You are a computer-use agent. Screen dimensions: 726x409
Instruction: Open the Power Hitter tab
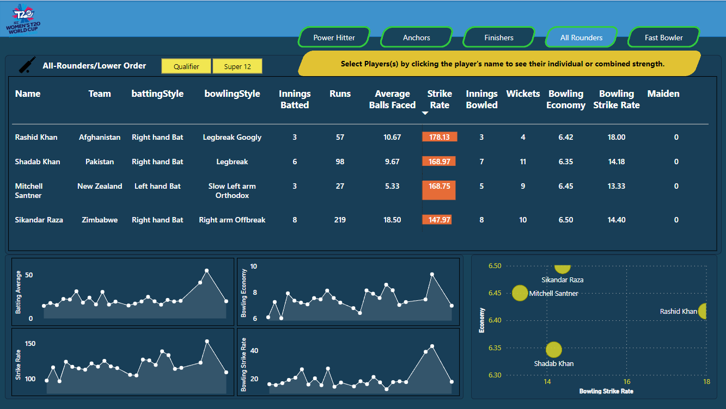coord(334,38)
